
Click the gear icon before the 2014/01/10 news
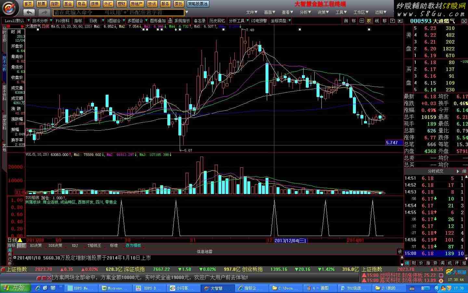(14, 258)
